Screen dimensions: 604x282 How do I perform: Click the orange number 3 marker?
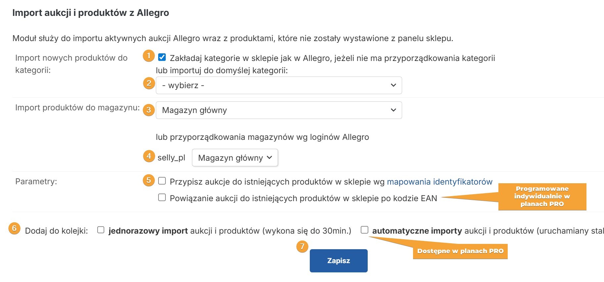149,110
